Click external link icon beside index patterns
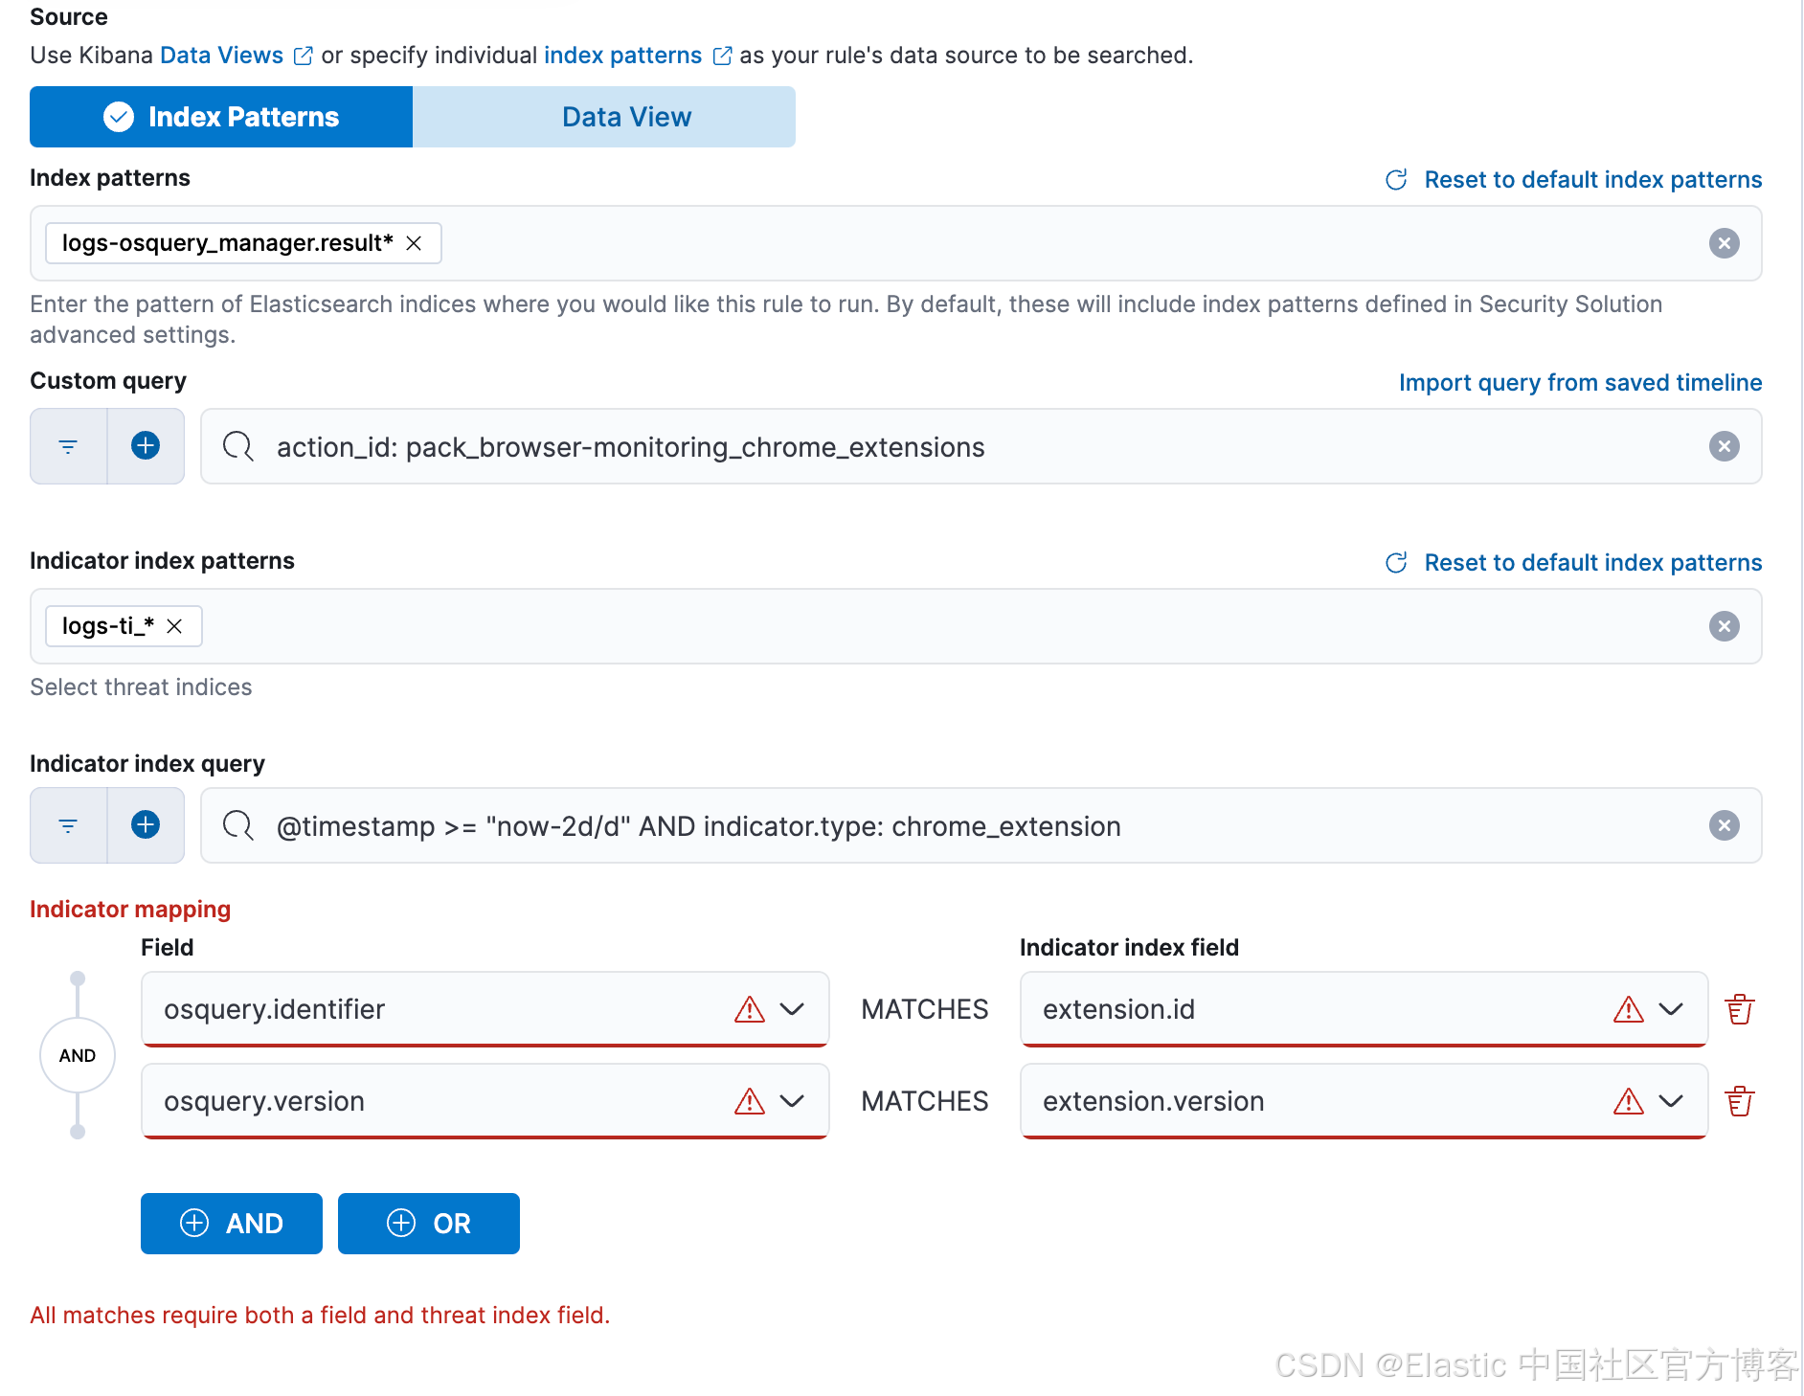Image resolution: width=1804 pixels, height=1396 pixels. pyautogui.click(x=723, y=56)
